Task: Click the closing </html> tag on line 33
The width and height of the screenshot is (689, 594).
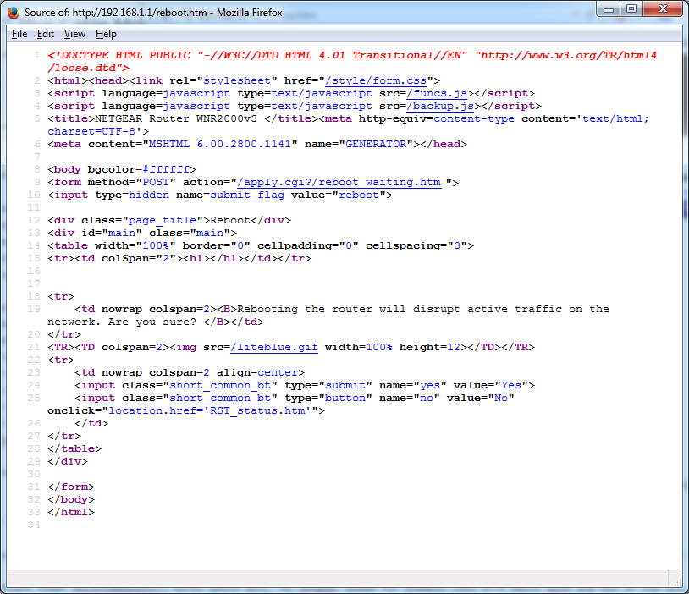Action: [x=71, y=513]
